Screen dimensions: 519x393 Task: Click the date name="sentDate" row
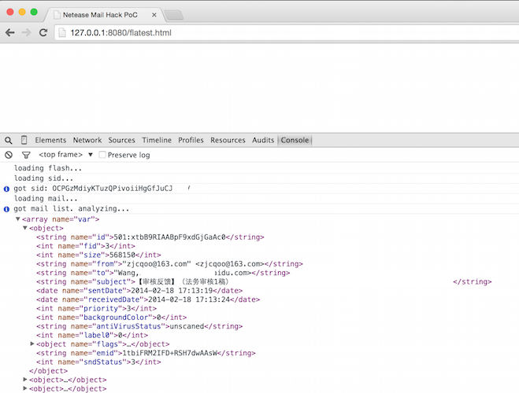coord(139,291)
